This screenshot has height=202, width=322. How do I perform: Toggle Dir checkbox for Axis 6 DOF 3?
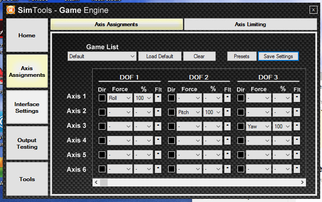pos(241,169)
